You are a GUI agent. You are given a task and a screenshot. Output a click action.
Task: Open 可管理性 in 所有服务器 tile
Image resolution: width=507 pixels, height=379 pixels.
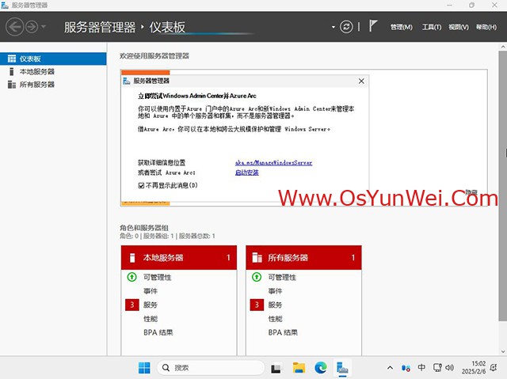(x=282, y=277)
